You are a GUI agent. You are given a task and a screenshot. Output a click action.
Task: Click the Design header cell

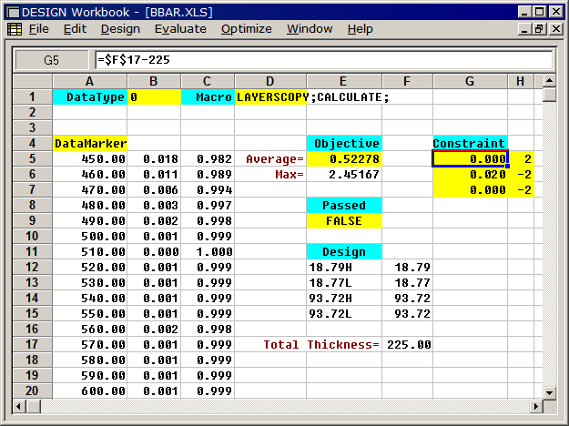[344, 251]
